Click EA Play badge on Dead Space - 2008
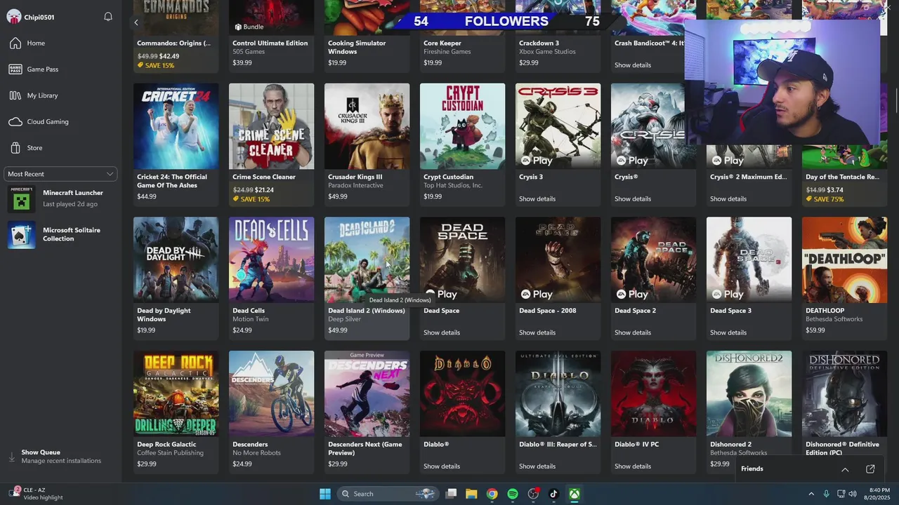Viewport: 899px width, 505px height. 537,295
